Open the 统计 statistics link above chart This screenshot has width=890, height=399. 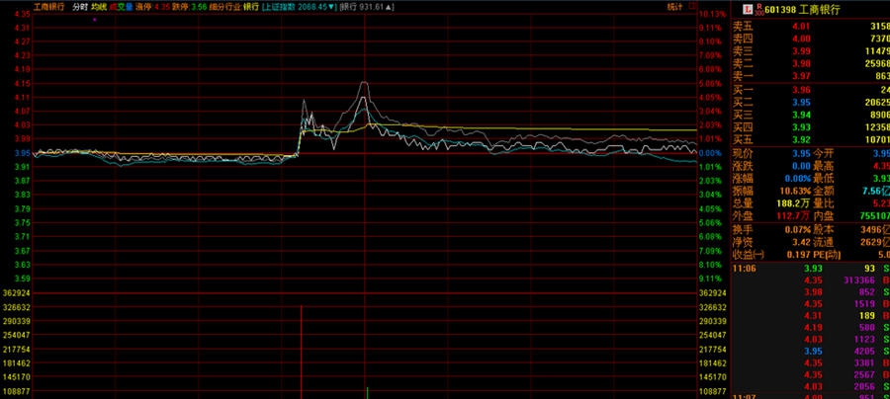pyautogui.click(x=674, y=7)
